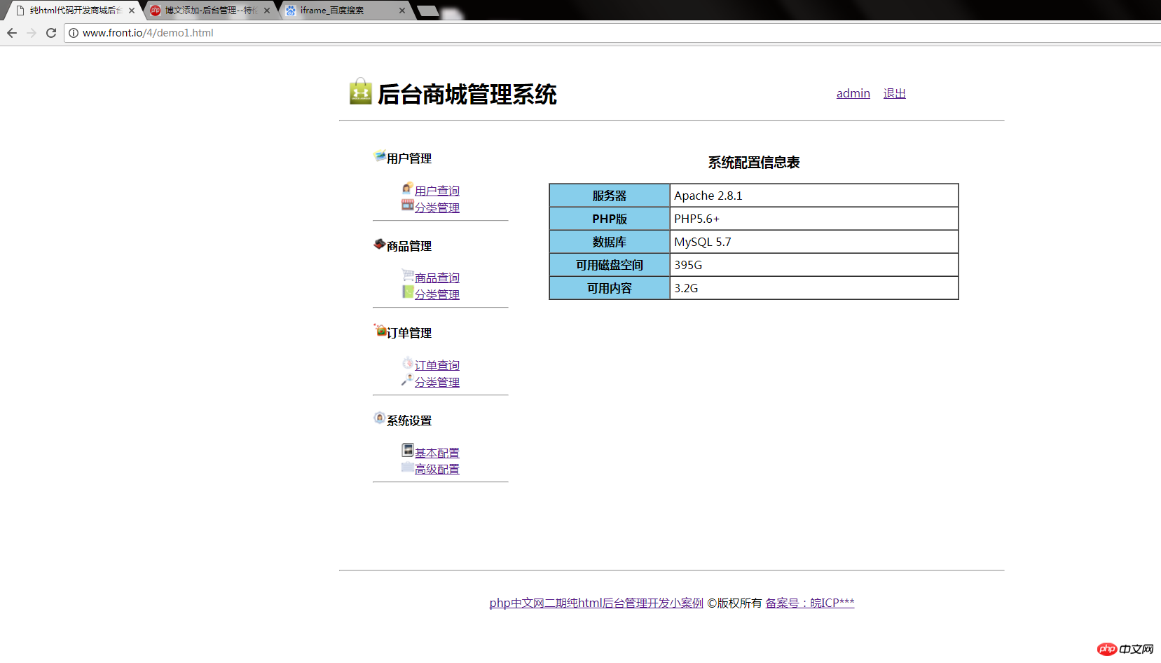Image resolution: width=1161 pixels, height=663 pixels.
Task: Open the 备案号：皖ICP*** footer link
Action: [810, 603]
